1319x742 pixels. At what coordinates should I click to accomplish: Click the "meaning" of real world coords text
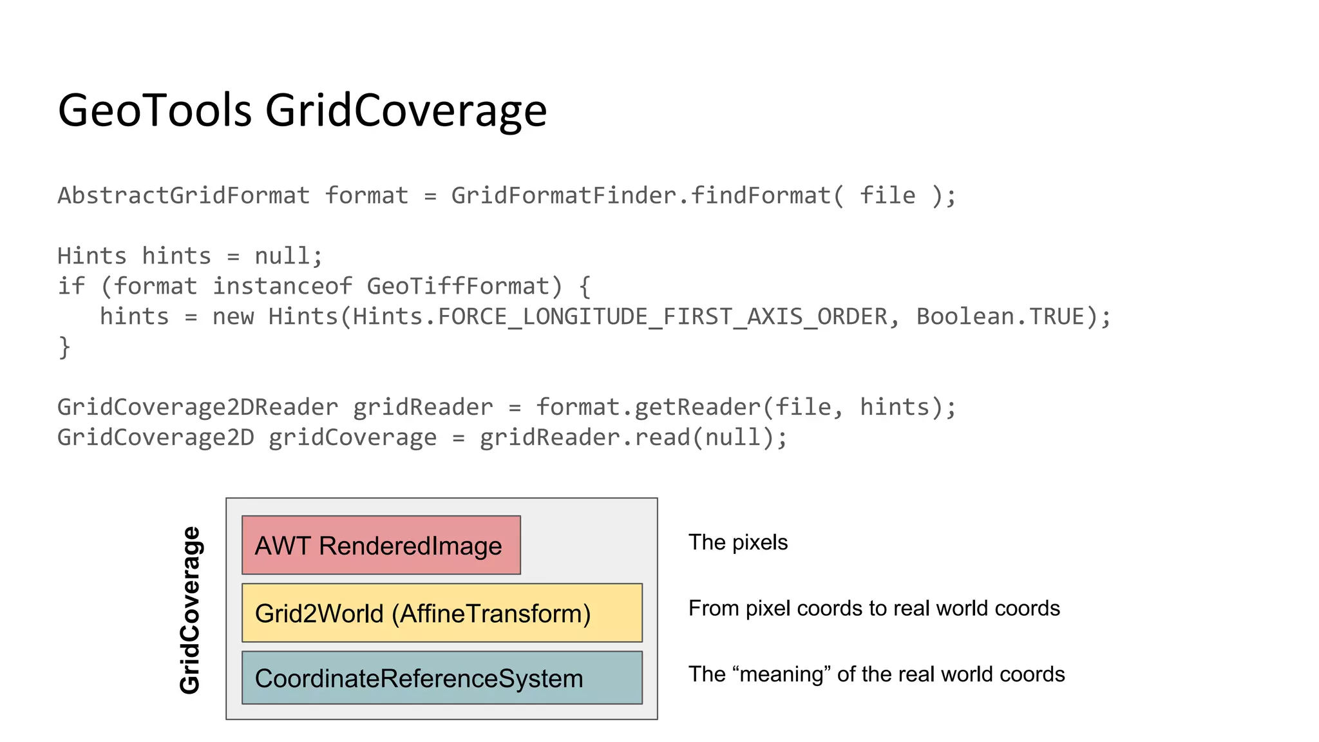click(876, 674)
